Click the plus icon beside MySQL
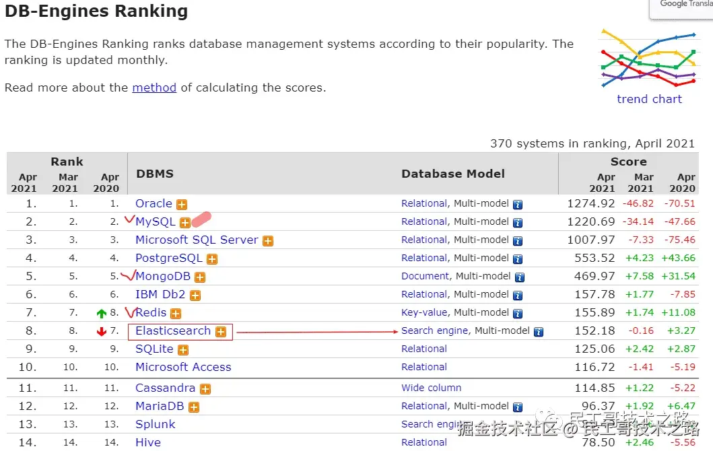This screenshot has width=713, height=451. click(184, 223)
